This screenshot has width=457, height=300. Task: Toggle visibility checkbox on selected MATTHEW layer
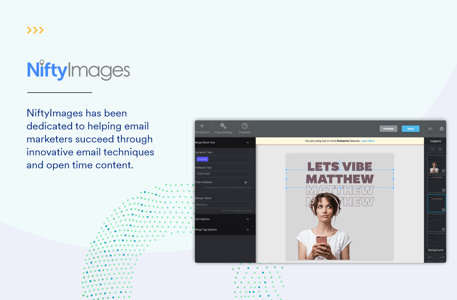(x=444, y=210)
